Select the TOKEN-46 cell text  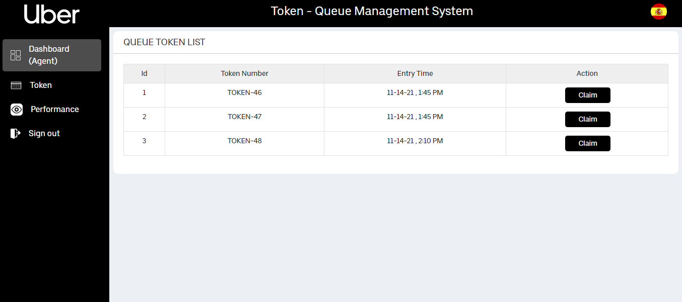click(x=244, y=92)
